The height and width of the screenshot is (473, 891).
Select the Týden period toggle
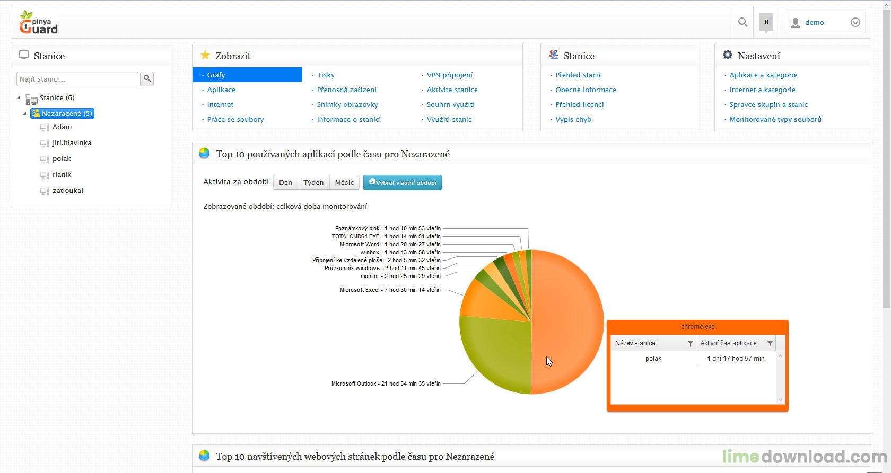[x=313, y=182]
